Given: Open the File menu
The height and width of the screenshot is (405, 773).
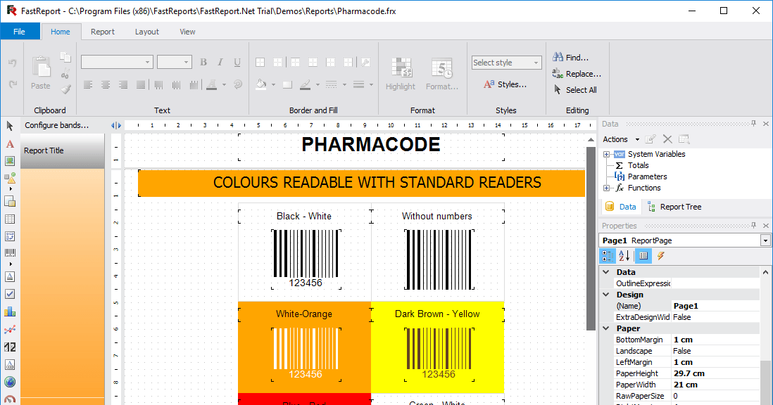Looking at the screenshot, I should (19, 32).
